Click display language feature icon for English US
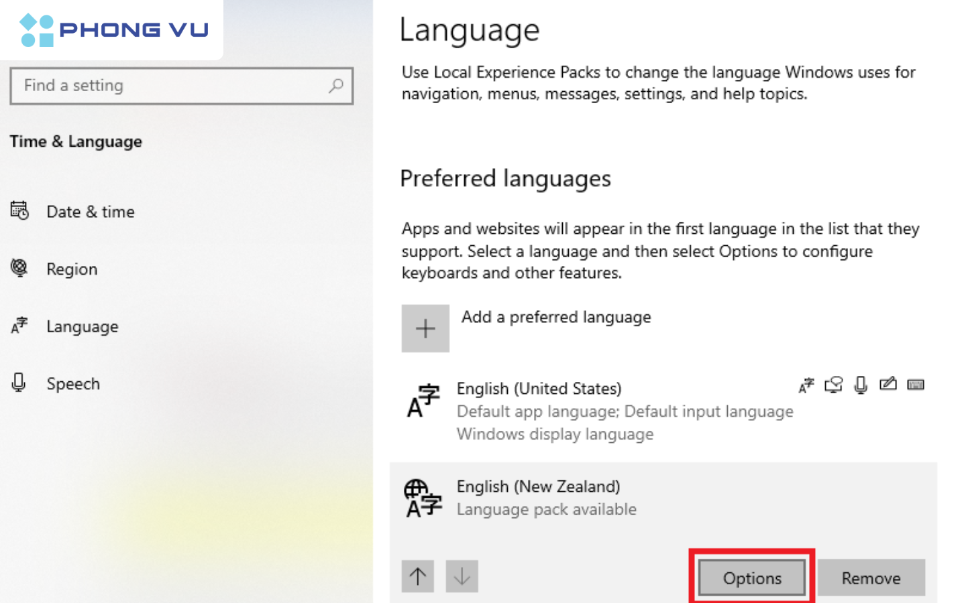This screenshot has height=603, width=966. [x=806, y=385]
